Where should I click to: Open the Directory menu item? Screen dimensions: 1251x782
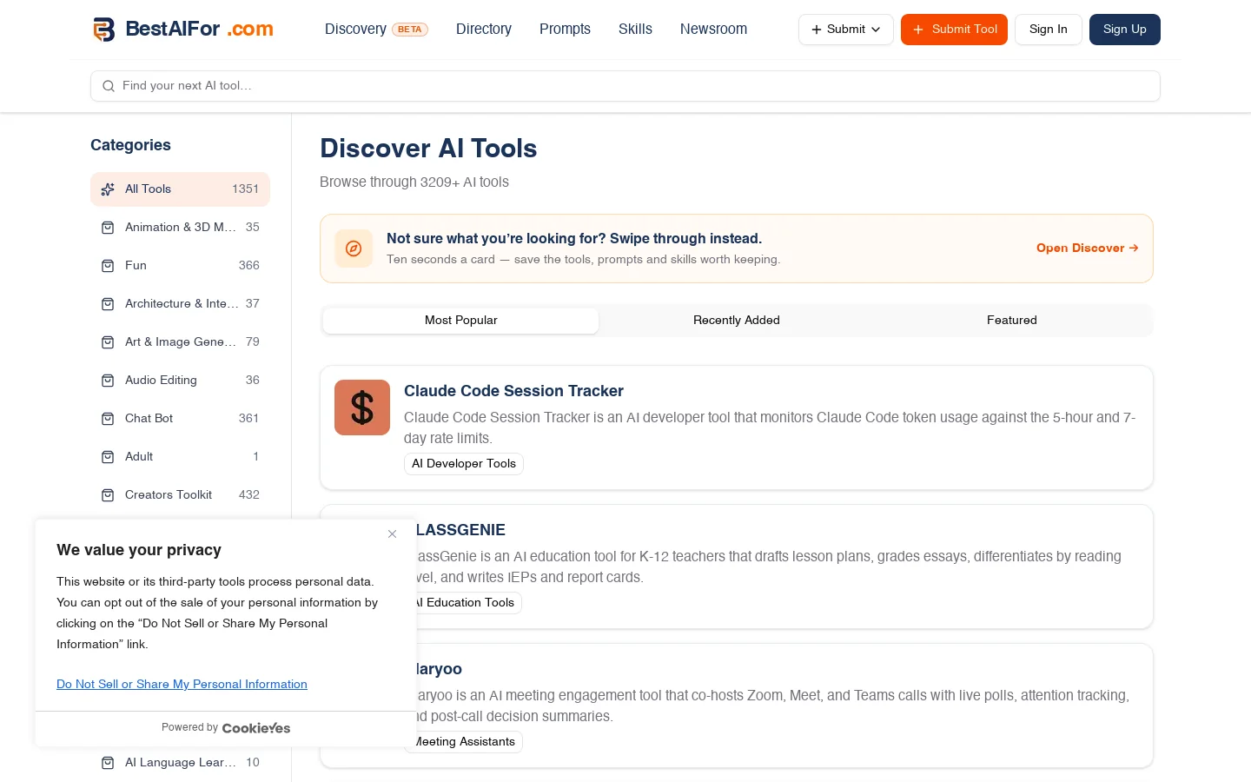(x=484, y=29)
